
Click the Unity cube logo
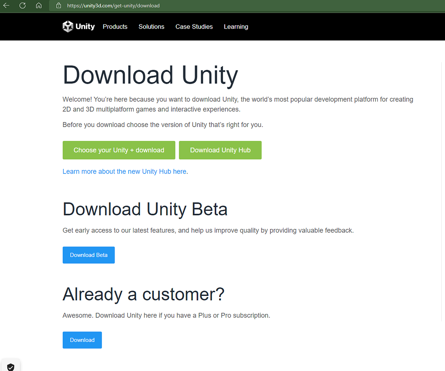(68, 26)
